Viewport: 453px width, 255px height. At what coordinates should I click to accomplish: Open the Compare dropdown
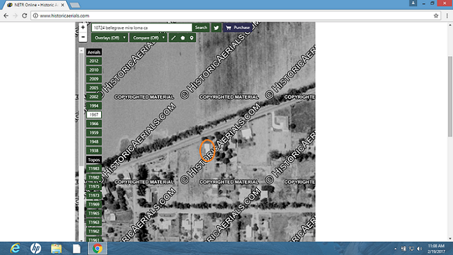click(148, 38)
